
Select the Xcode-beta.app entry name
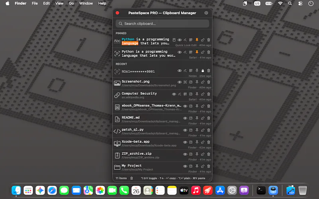136,142
